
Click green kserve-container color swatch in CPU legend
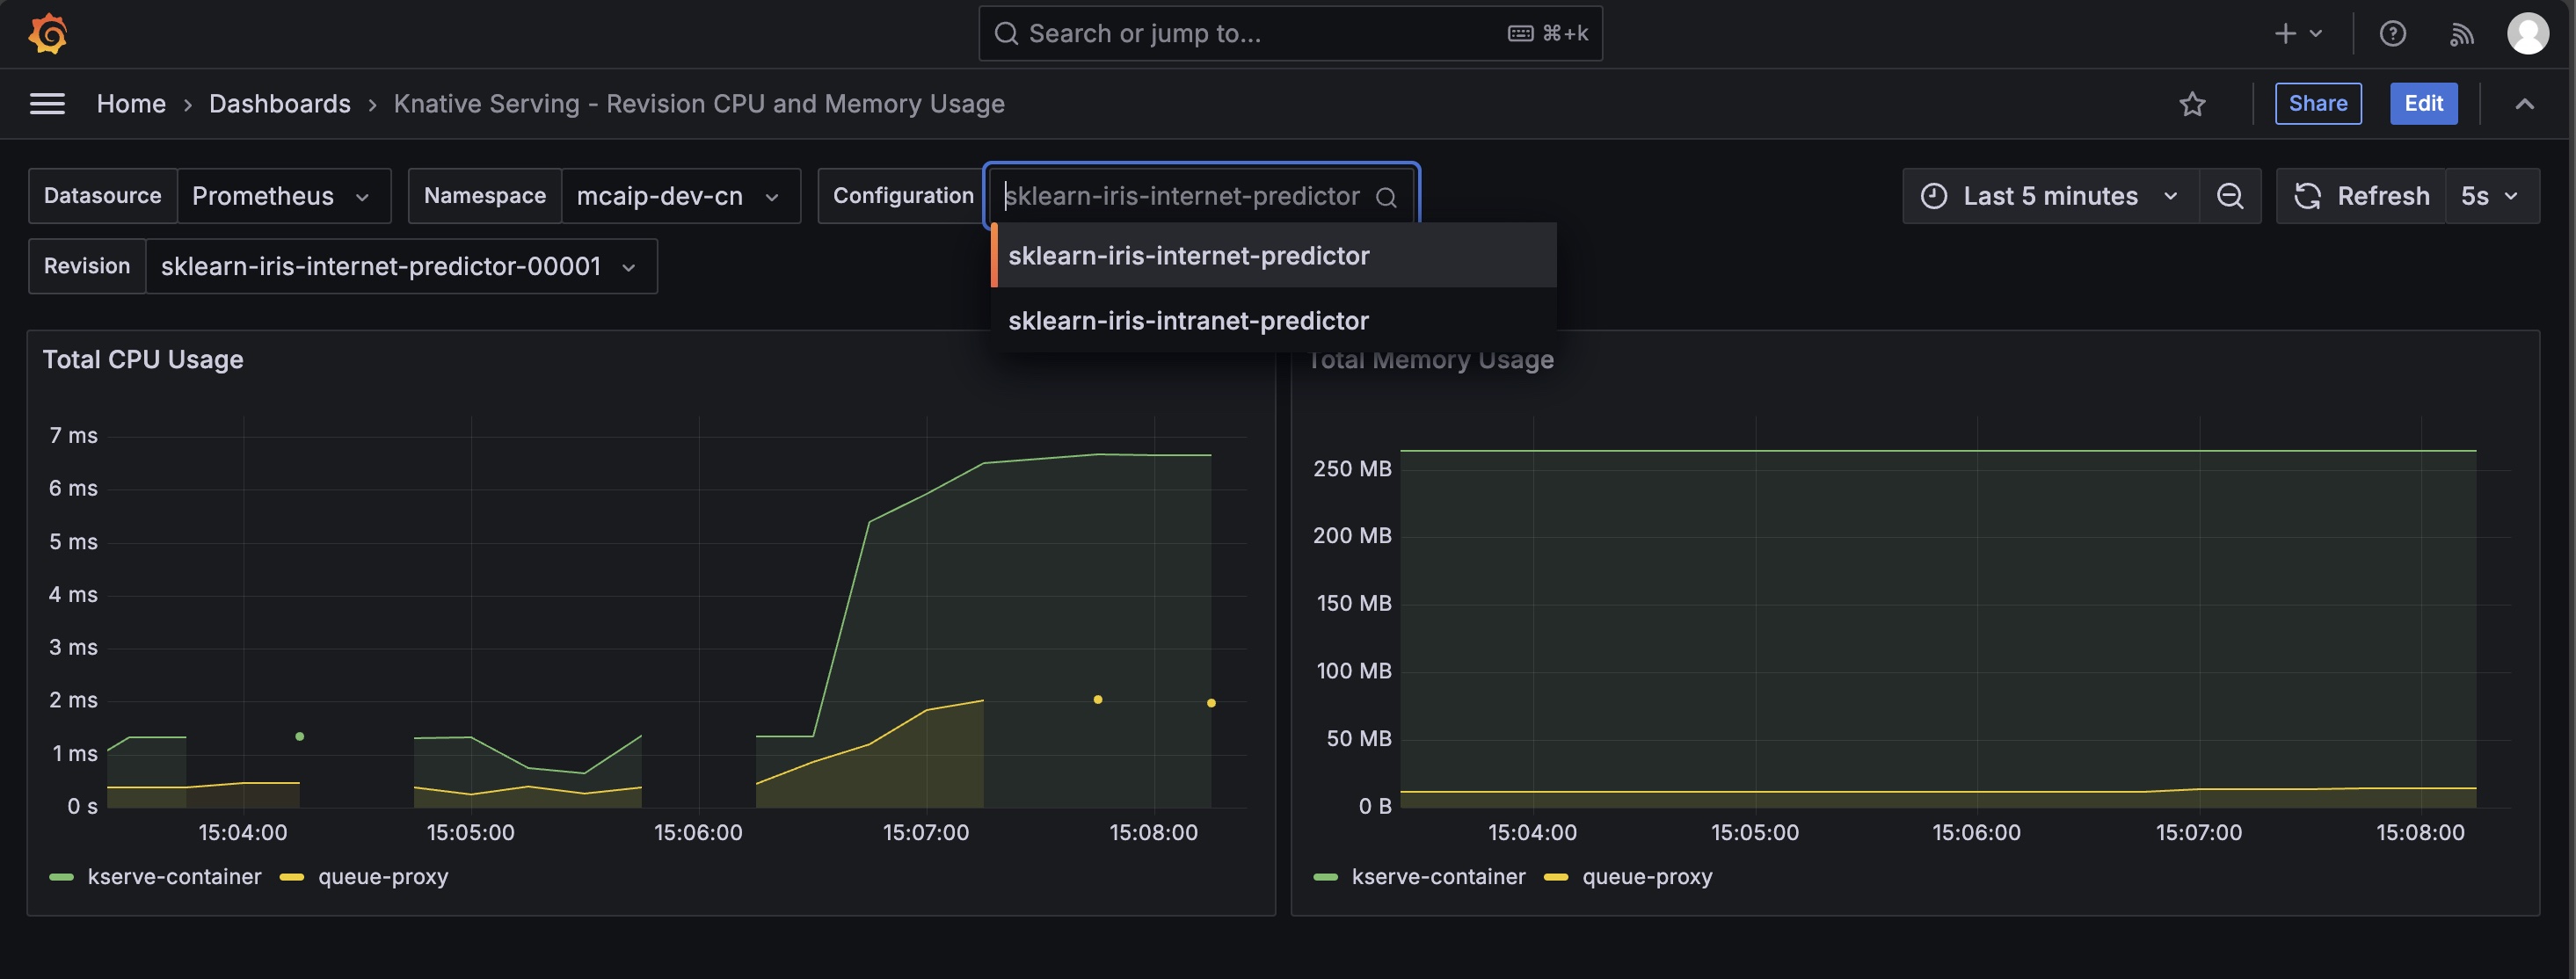[x=61, y=877]
